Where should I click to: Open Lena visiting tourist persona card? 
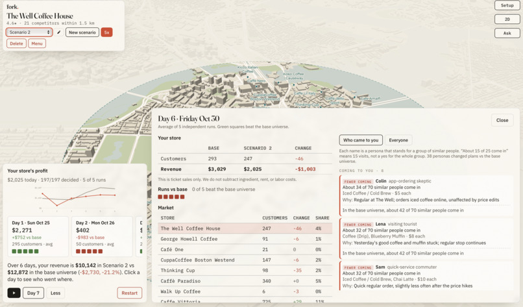point(426,239)
